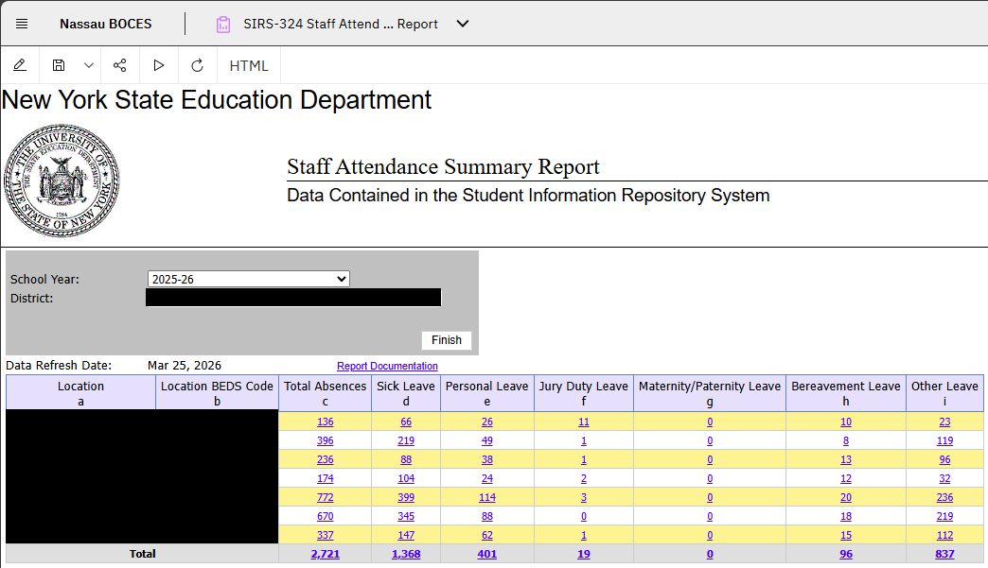Image resolution: width=988 pixels, height=568 pixels.
Task: Open the School Year 2025-26 dropdown
Action: 248,280
